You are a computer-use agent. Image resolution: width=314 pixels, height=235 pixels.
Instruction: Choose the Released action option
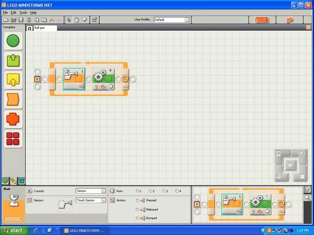137,209
